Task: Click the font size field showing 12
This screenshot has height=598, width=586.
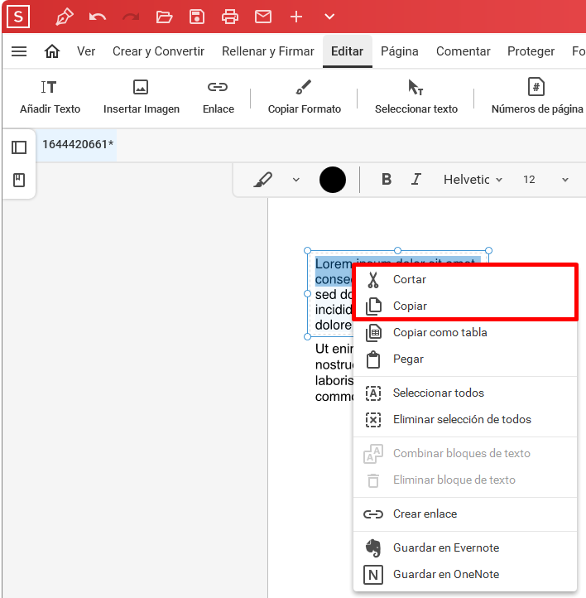Action: [529, 180]
